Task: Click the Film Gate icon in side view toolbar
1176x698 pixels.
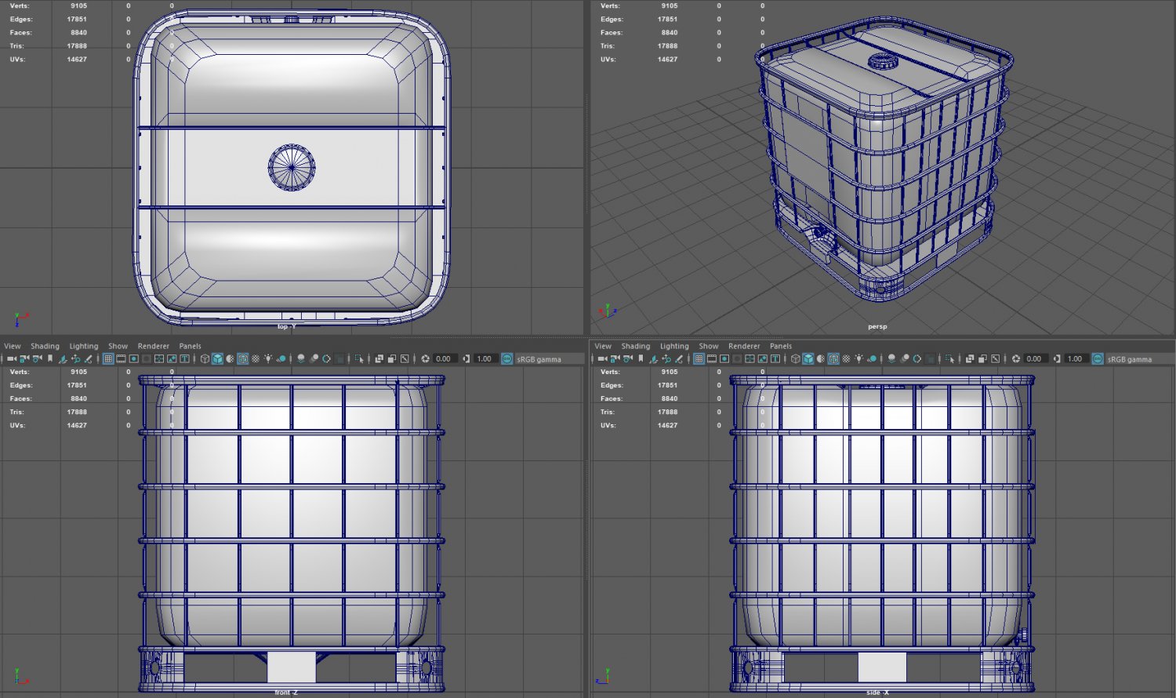Action: point(711,359)
